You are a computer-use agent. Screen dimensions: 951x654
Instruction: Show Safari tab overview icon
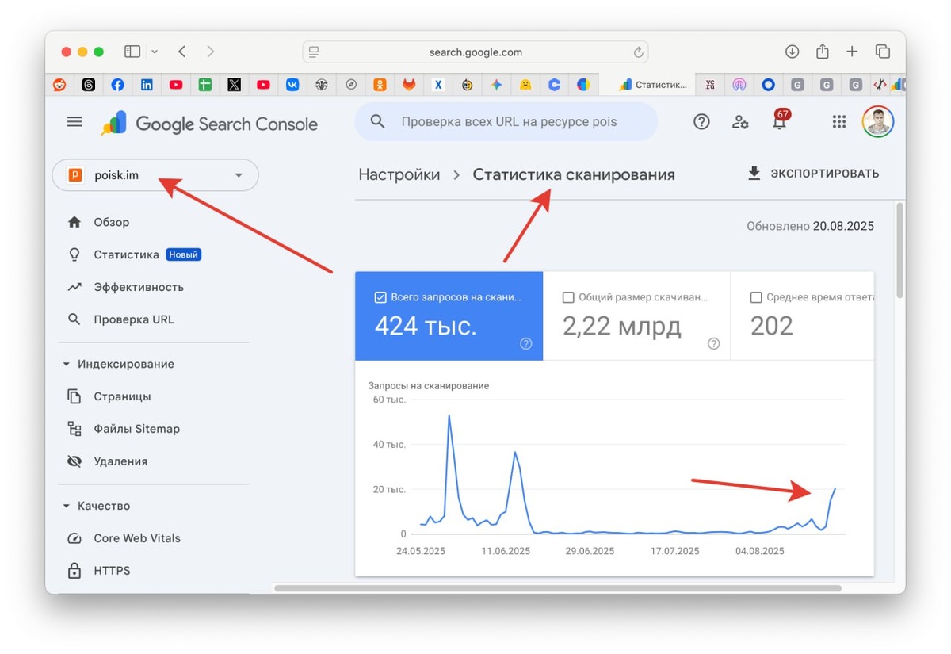click(x=883, y=52)
